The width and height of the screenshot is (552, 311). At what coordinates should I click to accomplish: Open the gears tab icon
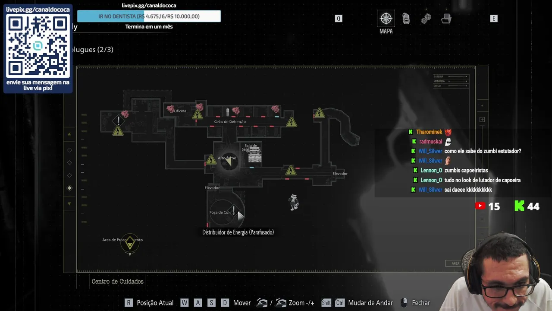[426, 19]
